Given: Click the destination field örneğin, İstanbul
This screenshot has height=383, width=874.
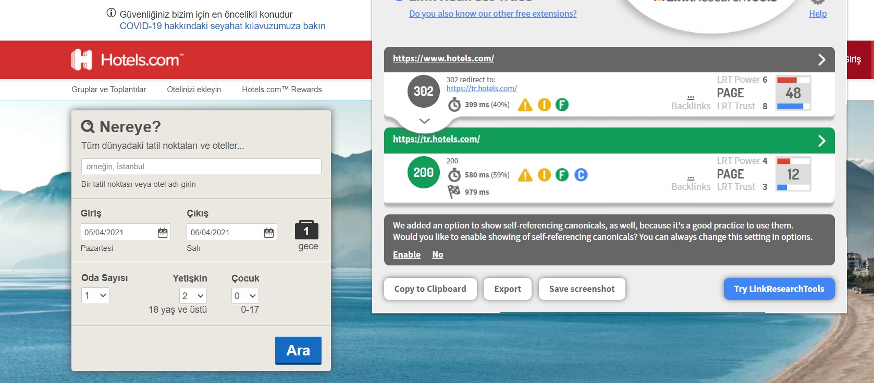Looking at the screenshot, I should coord(201,167).
